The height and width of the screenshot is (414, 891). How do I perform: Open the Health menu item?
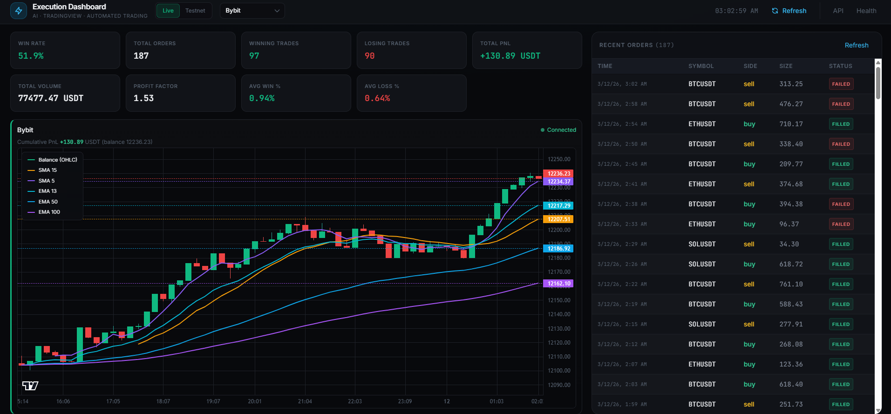(866, 11)
